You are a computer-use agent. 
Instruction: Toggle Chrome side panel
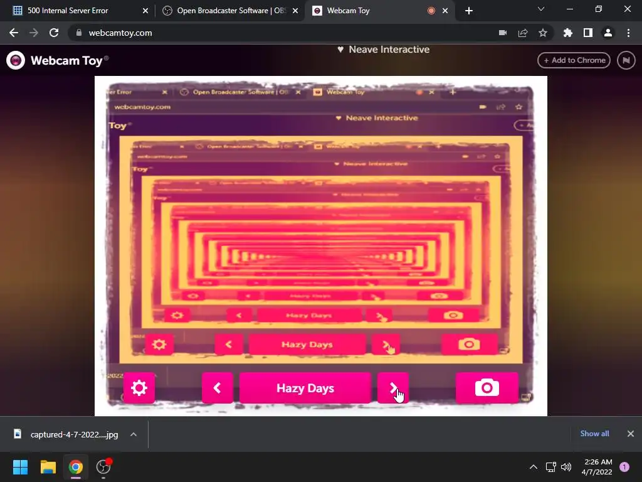coord(588,33)
